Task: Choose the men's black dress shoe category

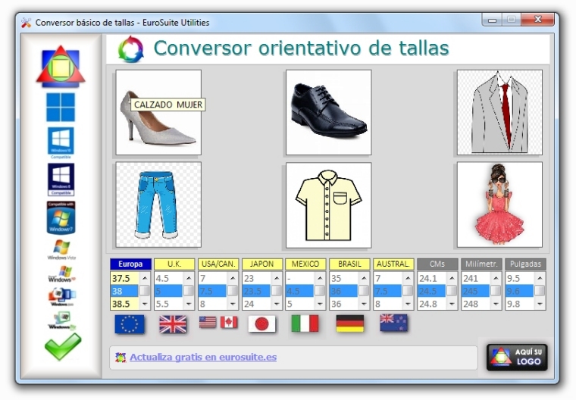Action: point(328,112)
